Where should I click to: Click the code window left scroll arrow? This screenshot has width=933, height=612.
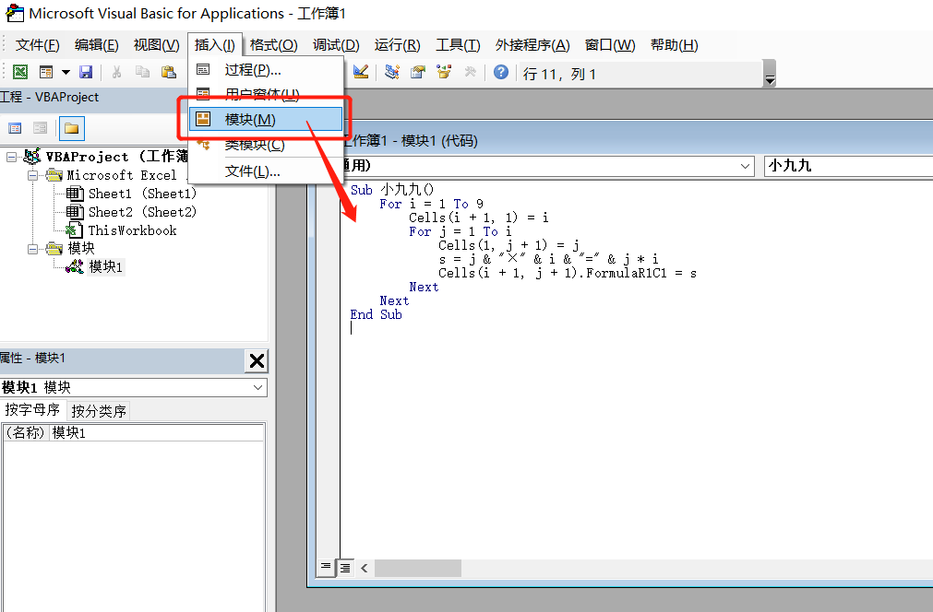point(365,568)
